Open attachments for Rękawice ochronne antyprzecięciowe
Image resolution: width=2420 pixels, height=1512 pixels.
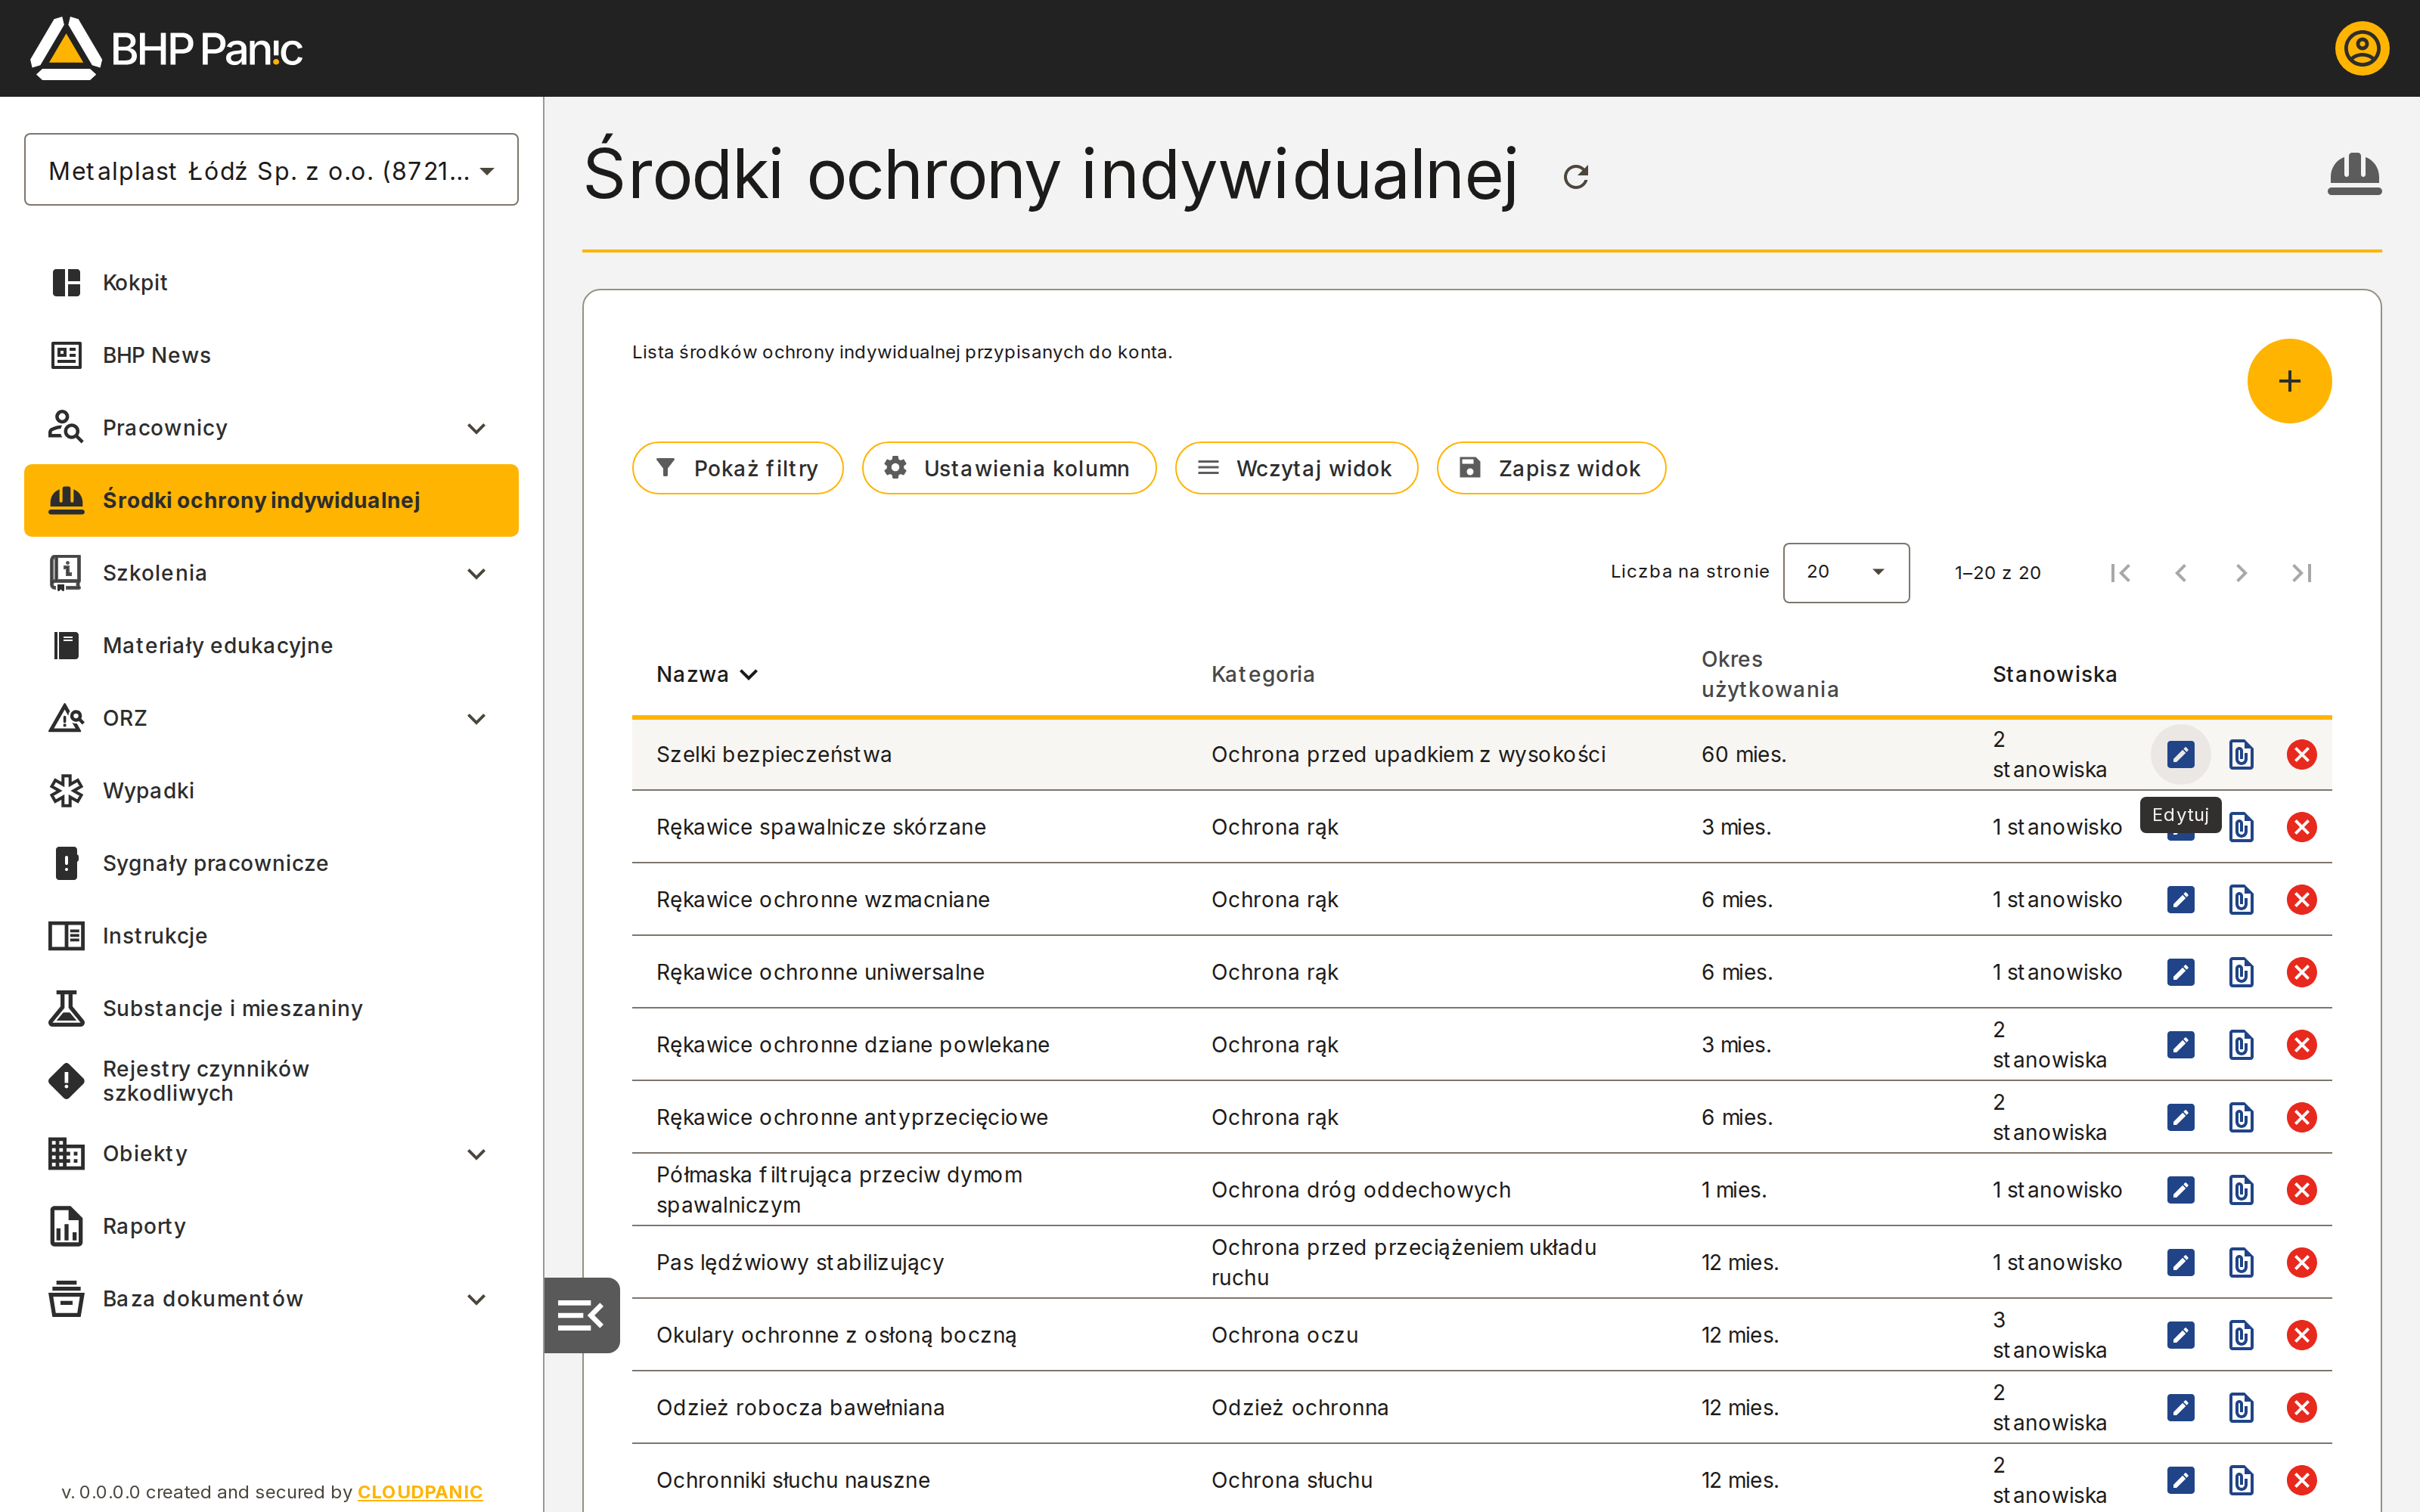(2241, 1117)
